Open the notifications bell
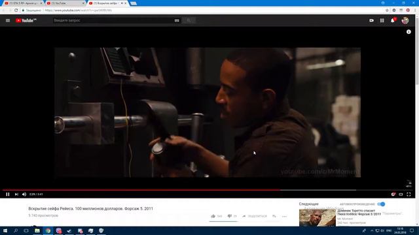 tap(393, 20)
